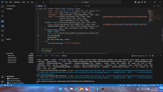Close the bottom panel
Screen dimensions: 163x92
point(161,56)
